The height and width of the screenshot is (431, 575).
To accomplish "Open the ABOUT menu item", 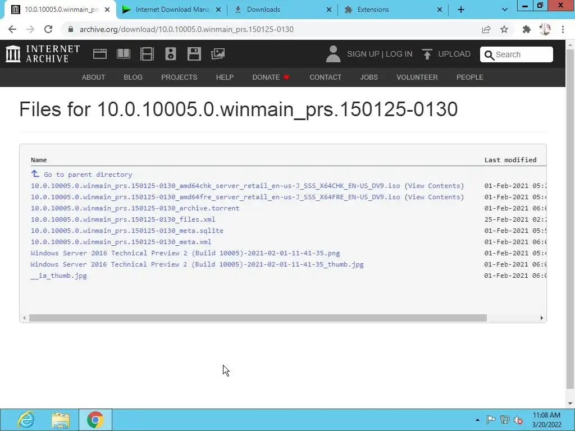I will pyautogui.click(x=94, y=77).
